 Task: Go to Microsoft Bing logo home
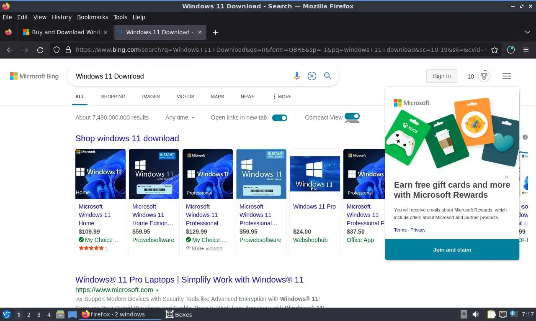pos(34,76)
